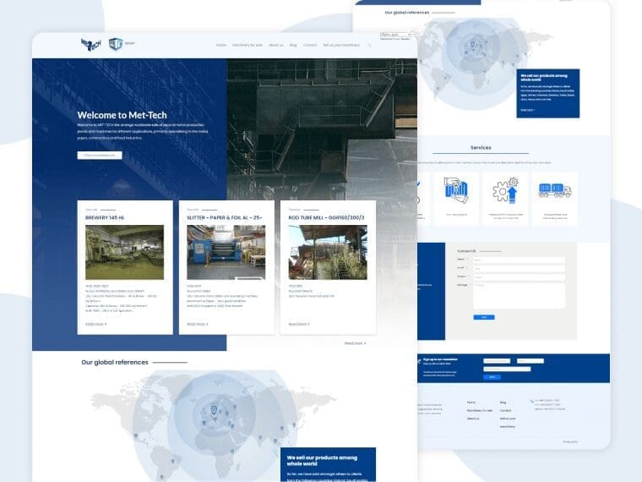Click About us in the footer
The width and height of the screenshot is (642, 482).
[x=473, y=419]
